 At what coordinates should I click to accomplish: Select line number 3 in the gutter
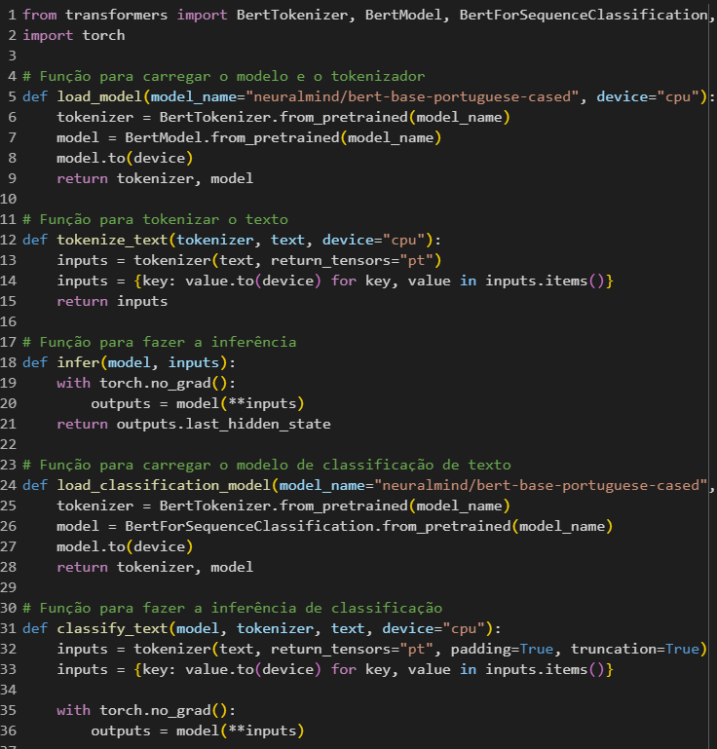click(x=13, y=56)
